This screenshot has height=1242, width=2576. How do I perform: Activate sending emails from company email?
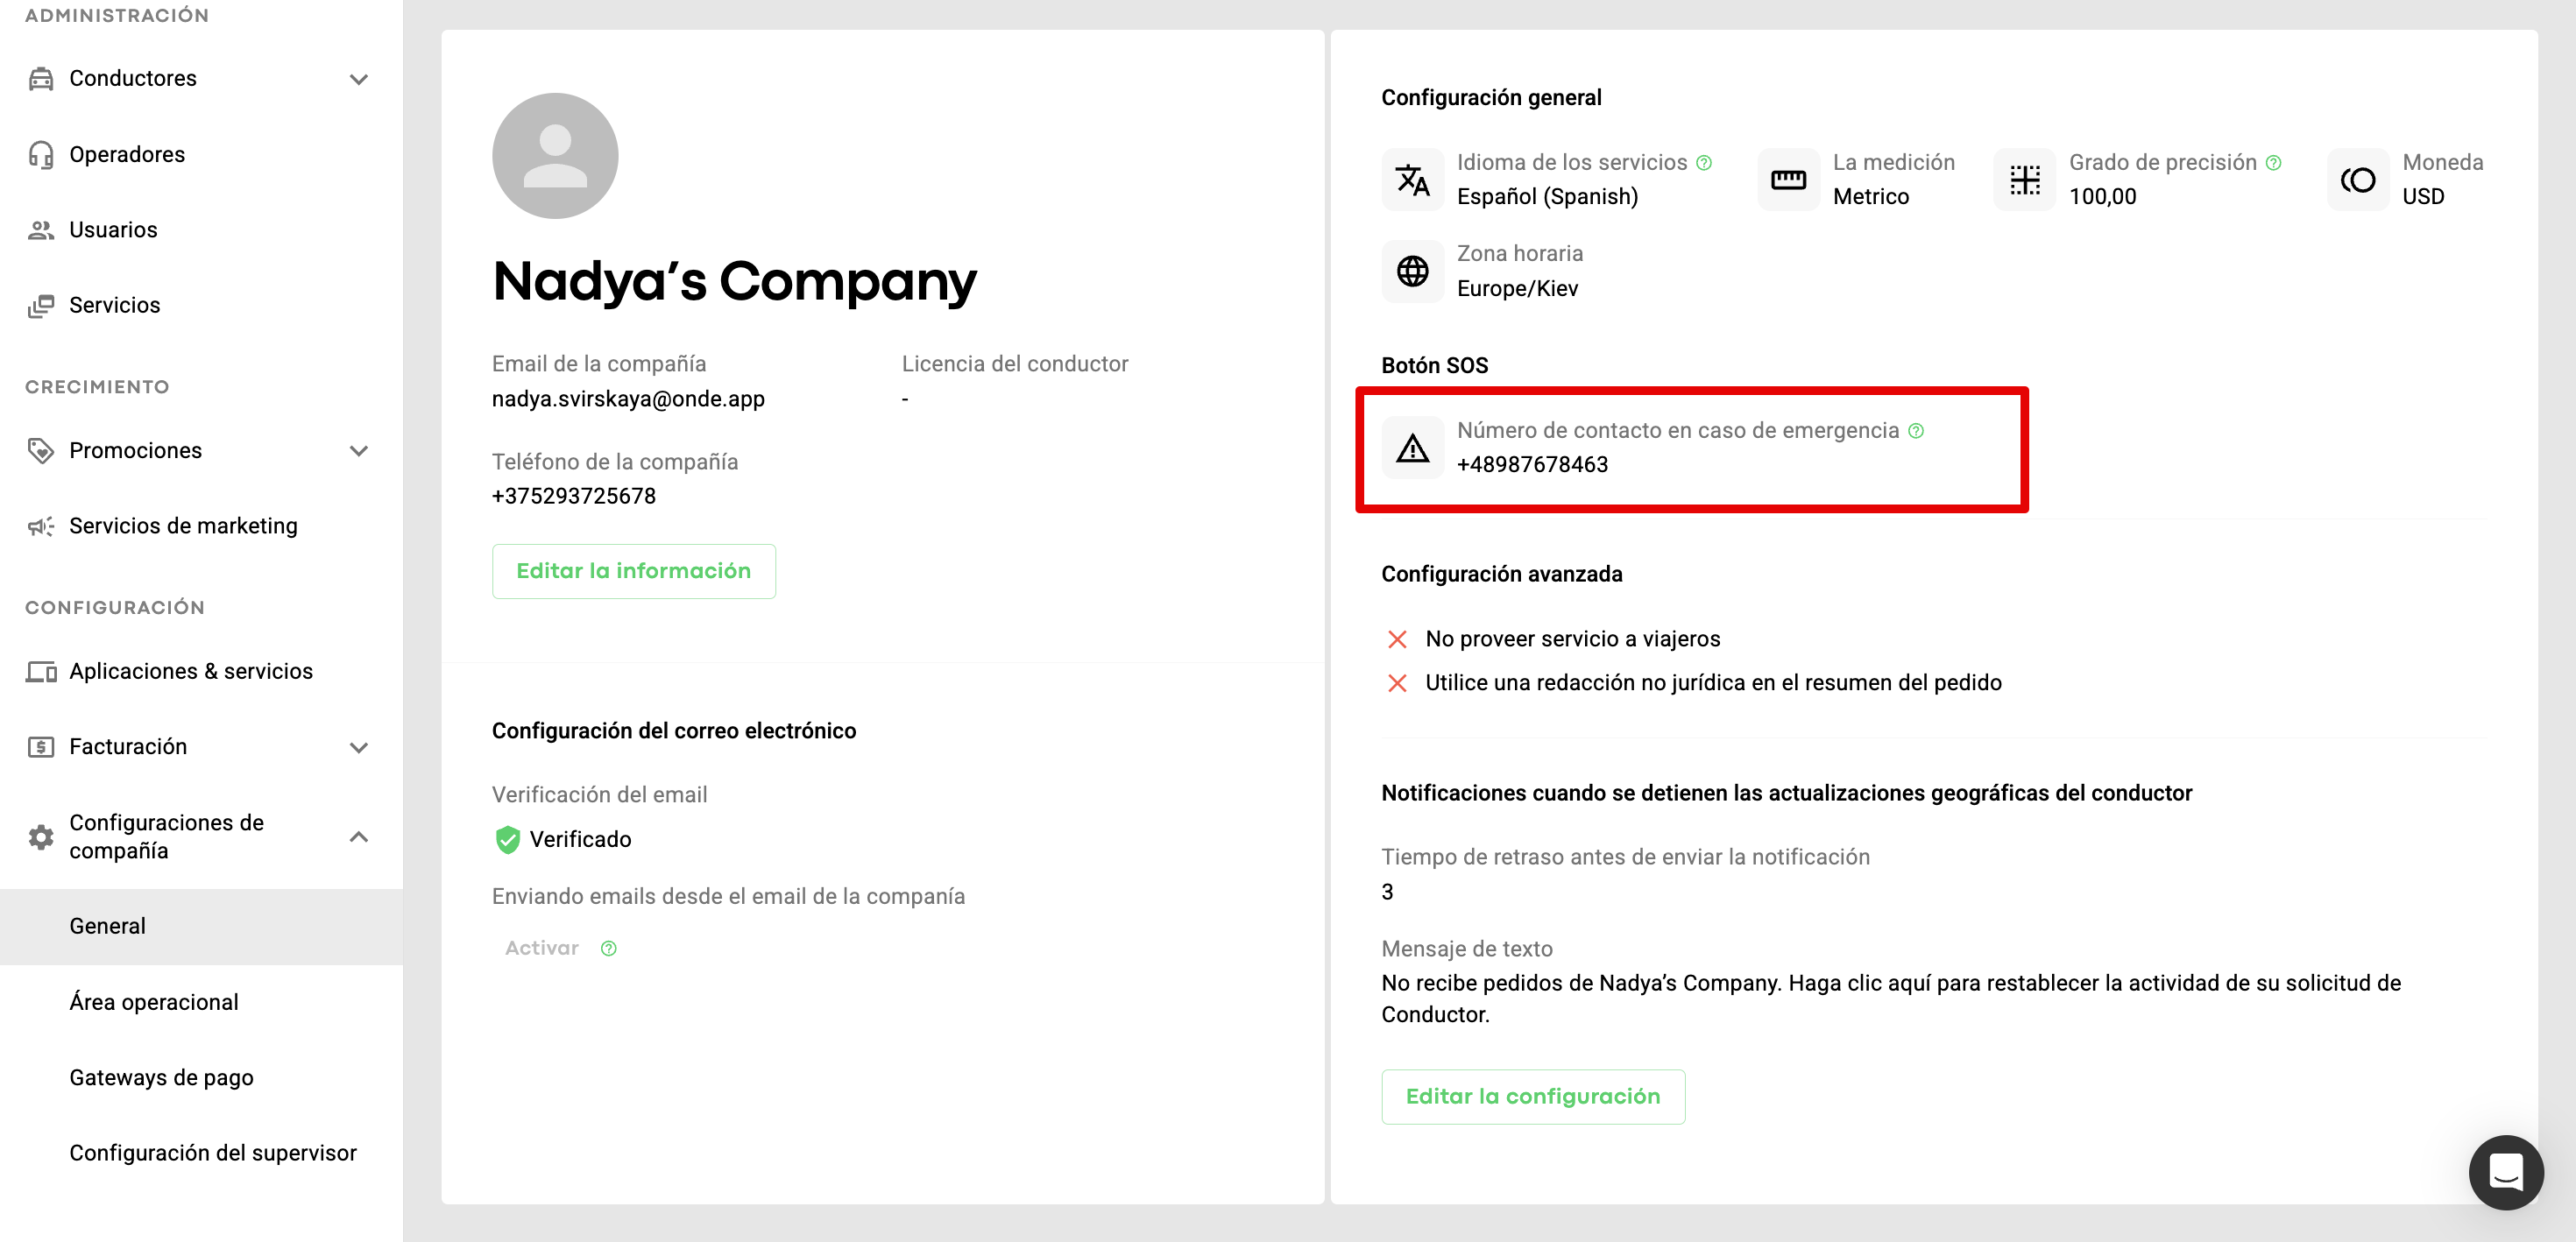(x=541, y=948)
